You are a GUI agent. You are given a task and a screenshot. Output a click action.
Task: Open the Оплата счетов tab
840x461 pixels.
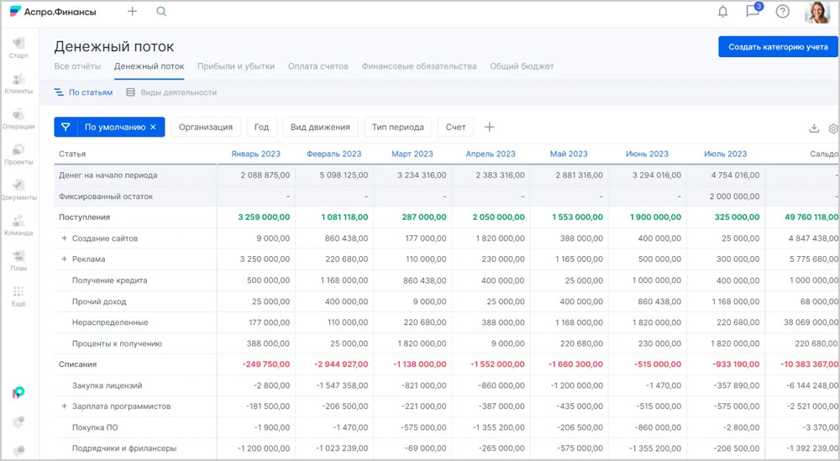[x=318, y=66]
